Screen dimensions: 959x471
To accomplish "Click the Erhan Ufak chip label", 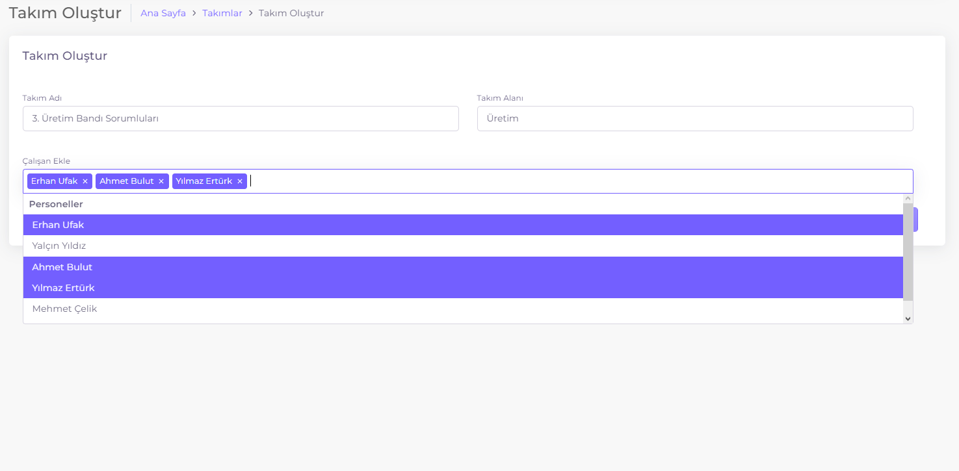I will pyautogui.click(x=54, y=181).
